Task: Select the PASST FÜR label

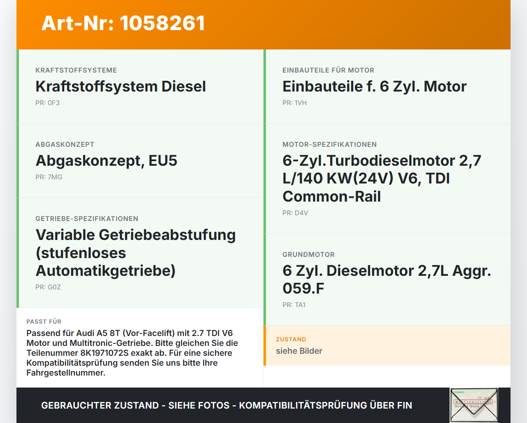Action: 44,322
